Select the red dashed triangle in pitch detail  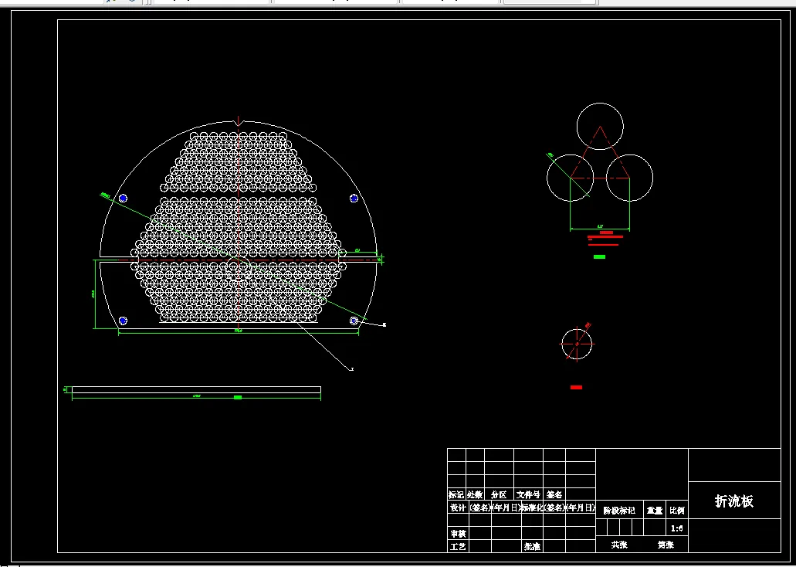coord(600,152)
